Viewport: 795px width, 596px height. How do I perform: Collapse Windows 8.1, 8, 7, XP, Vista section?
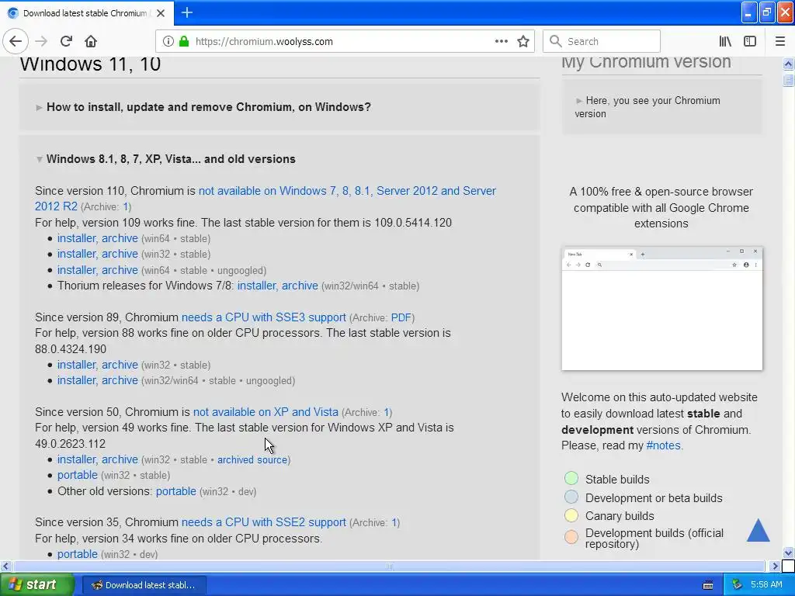click(x=171, y=158)
